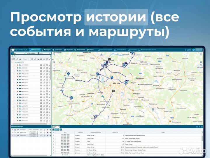Screen dimensions: 210x158
Task: Enable the Журнал путевых листов checkbox
Action: [x=139, y=50]
